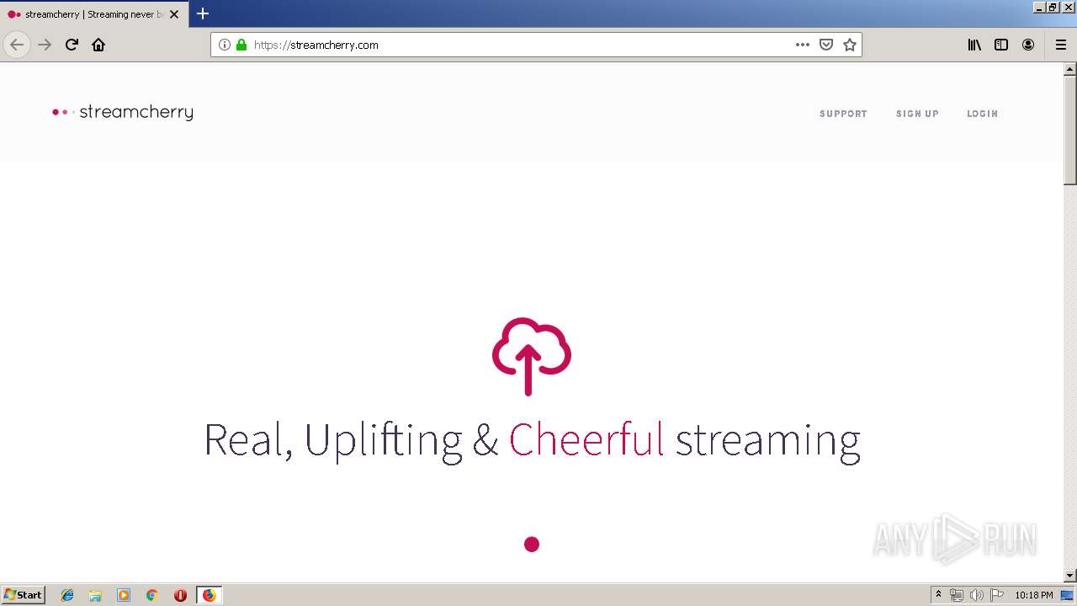Show hidden tray icons arrow
Image resolution: width=1077 pixels, height=606 pixels.
click(938, 595)
